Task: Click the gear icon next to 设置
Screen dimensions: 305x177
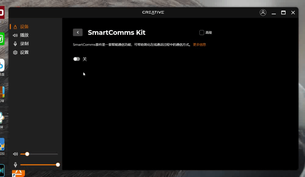Action: [15, 52]
